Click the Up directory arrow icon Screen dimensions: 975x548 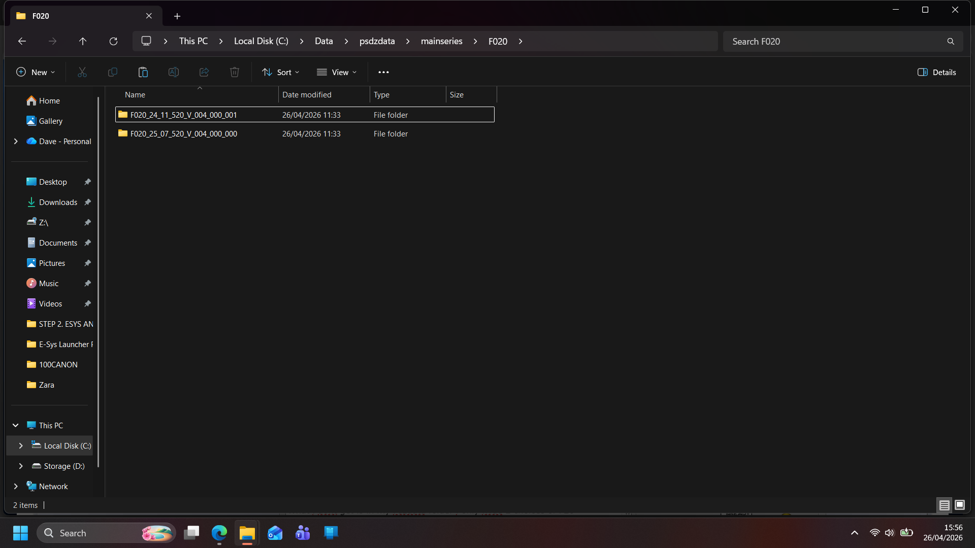(83, 41)
